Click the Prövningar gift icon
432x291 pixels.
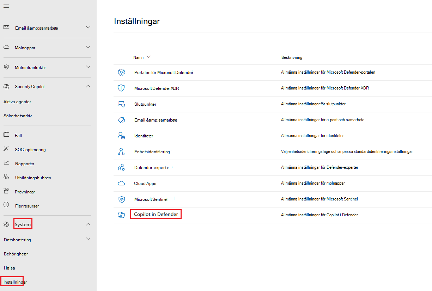6,191
